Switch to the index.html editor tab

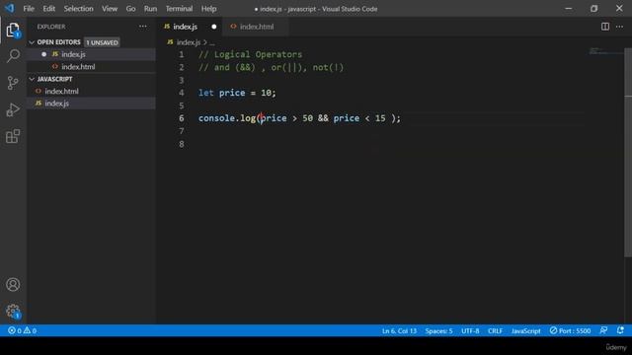(x=257, y=27)
